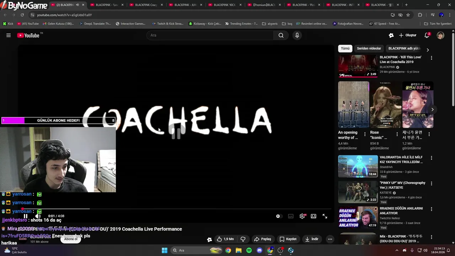Viewport: 455px width, 256px height.
Task: Enter fullscreen mode in the player
Action: [325, 216]
